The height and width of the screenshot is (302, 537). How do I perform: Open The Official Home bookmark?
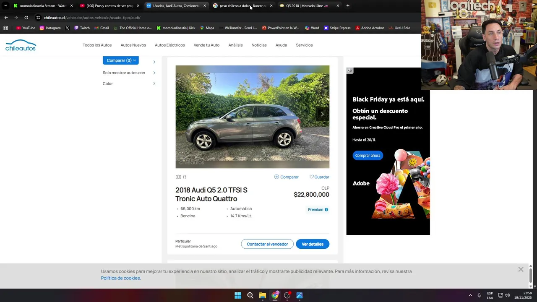pyautogui.click(x=133, y=28)
